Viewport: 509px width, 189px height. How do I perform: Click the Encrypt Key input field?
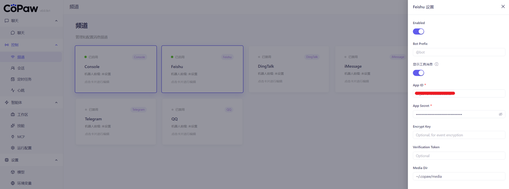pyautogui.click(x=459, y=135)
